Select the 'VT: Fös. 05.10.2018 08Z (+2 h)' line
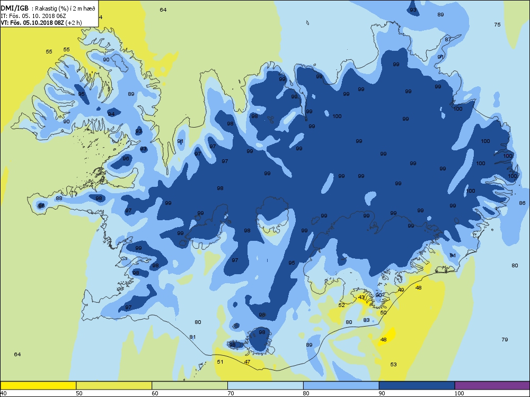Screen dimensions: 530x397 pos(41,23)
